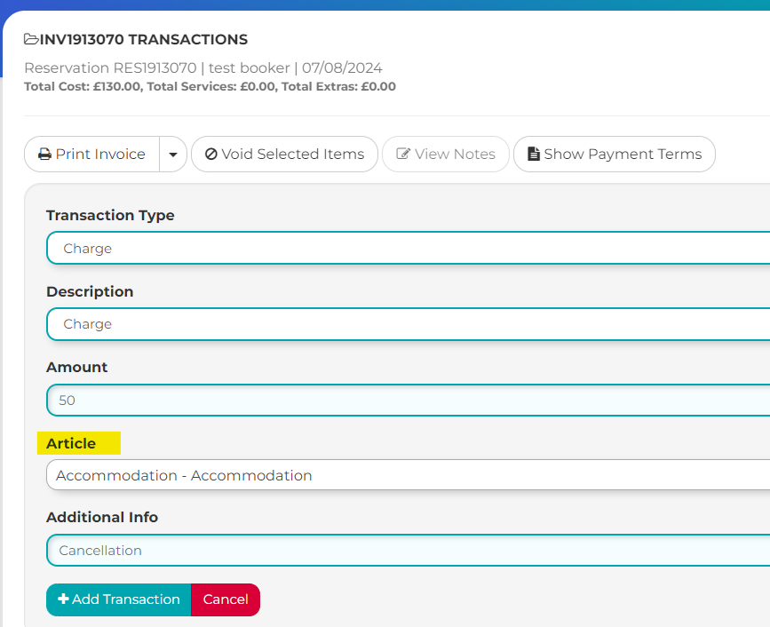Focus the Amount input field
This screenshot has height=627, width=770.
click(408, 401)
